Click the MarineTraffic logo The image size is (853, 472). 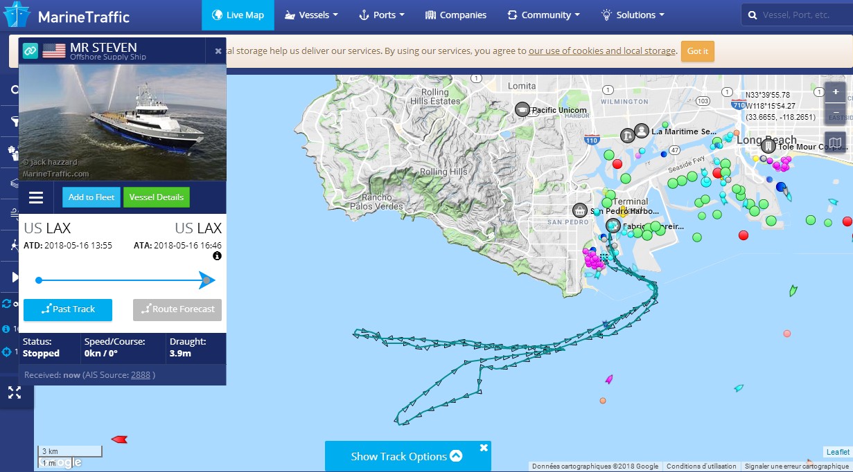click(x=67, y=16)
